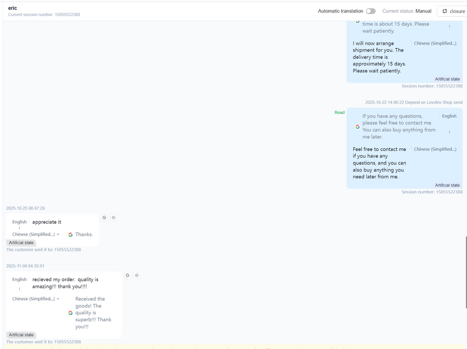Click 'Feel free to contact me' message text
467x349 pixels.
pos(379,163)
